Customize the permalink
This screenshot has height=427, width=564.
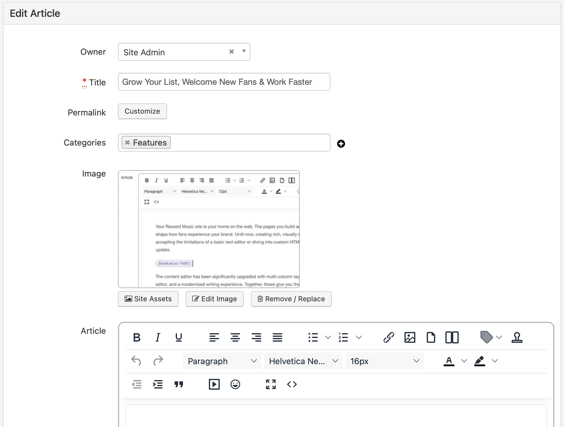click(x=142, y=111)
